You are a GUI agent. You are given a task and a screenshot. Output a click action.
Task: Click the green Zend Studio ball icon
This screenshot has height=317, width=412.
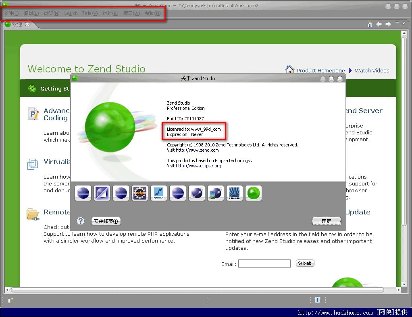(253, 193)
